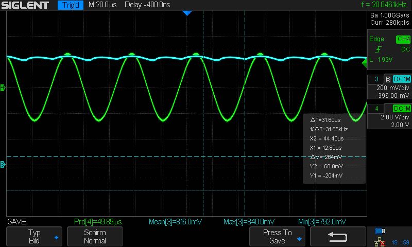Open the Typ Bild type selector
The image size is (412, 247).
[x=35, y=237]
